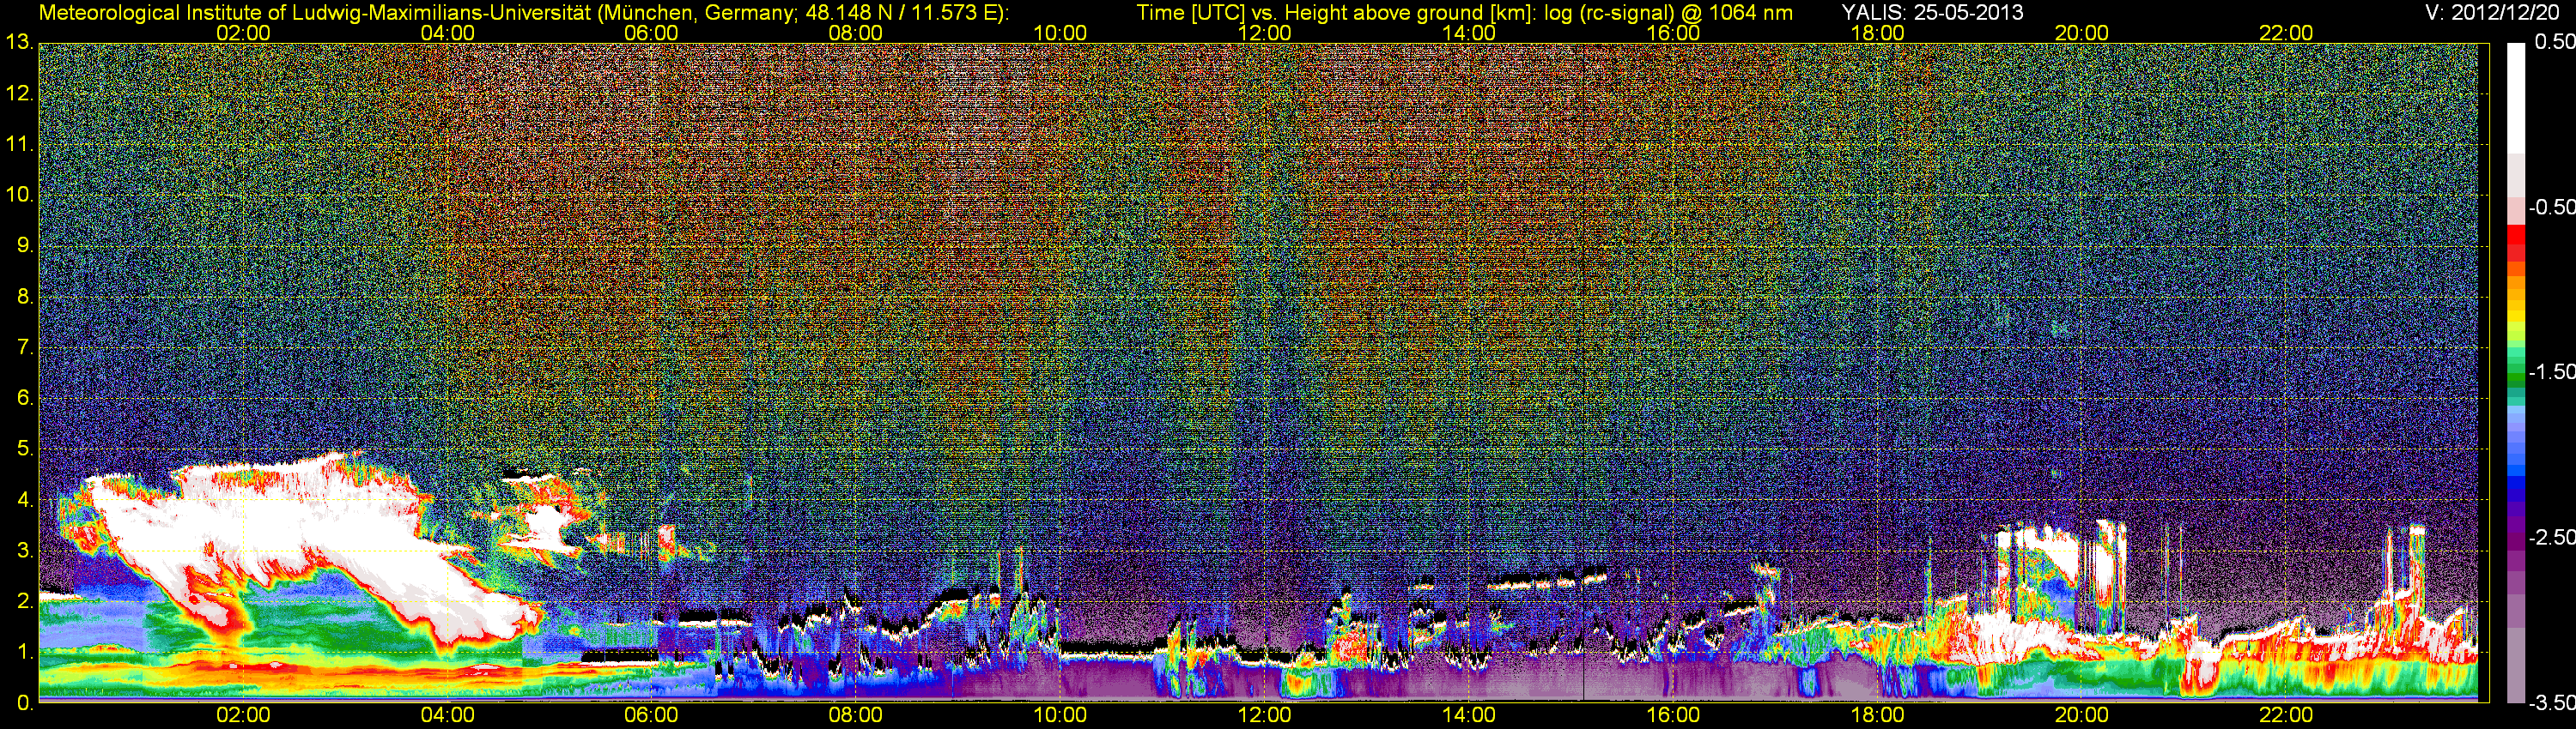Click the '1.' height axis label
This screenshot has width=2576, height=729.
(25, 652)
